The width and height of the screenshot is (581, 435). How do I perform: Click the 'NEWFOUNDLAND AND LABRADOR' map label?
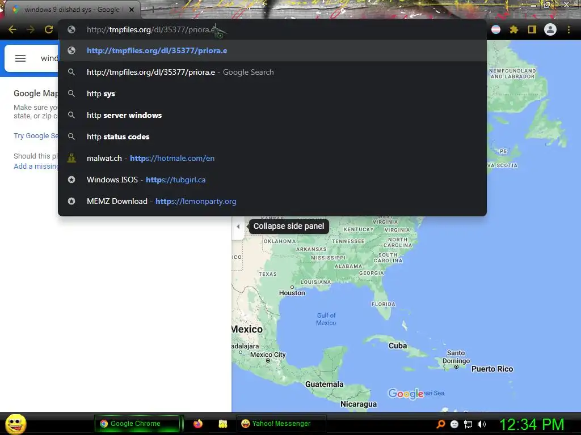[512, 74]
